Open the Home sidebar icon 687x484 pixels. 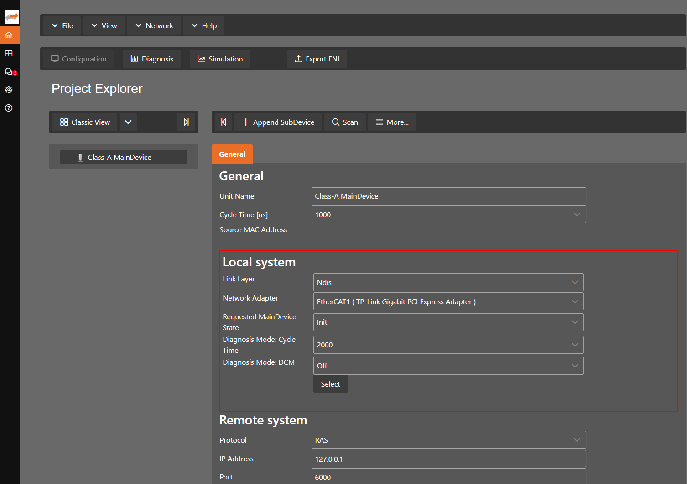click(x=9, y=35)
